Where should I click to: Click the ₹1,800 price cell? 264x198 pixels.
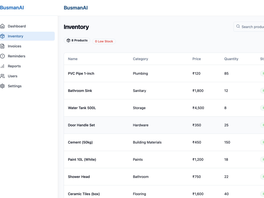(198, 91)
